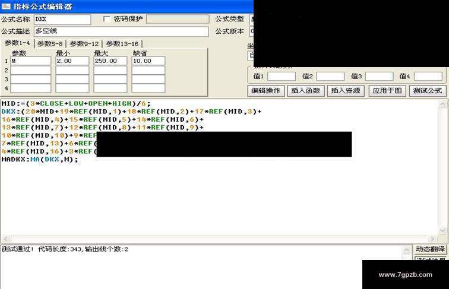
Task: Click the 应用于图 button
Action: 387,91
